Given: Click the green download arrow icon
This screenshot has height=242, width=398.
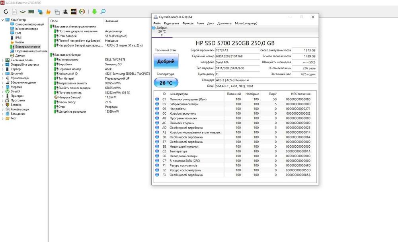Looking at the screenshot, I should click(94, 12).
